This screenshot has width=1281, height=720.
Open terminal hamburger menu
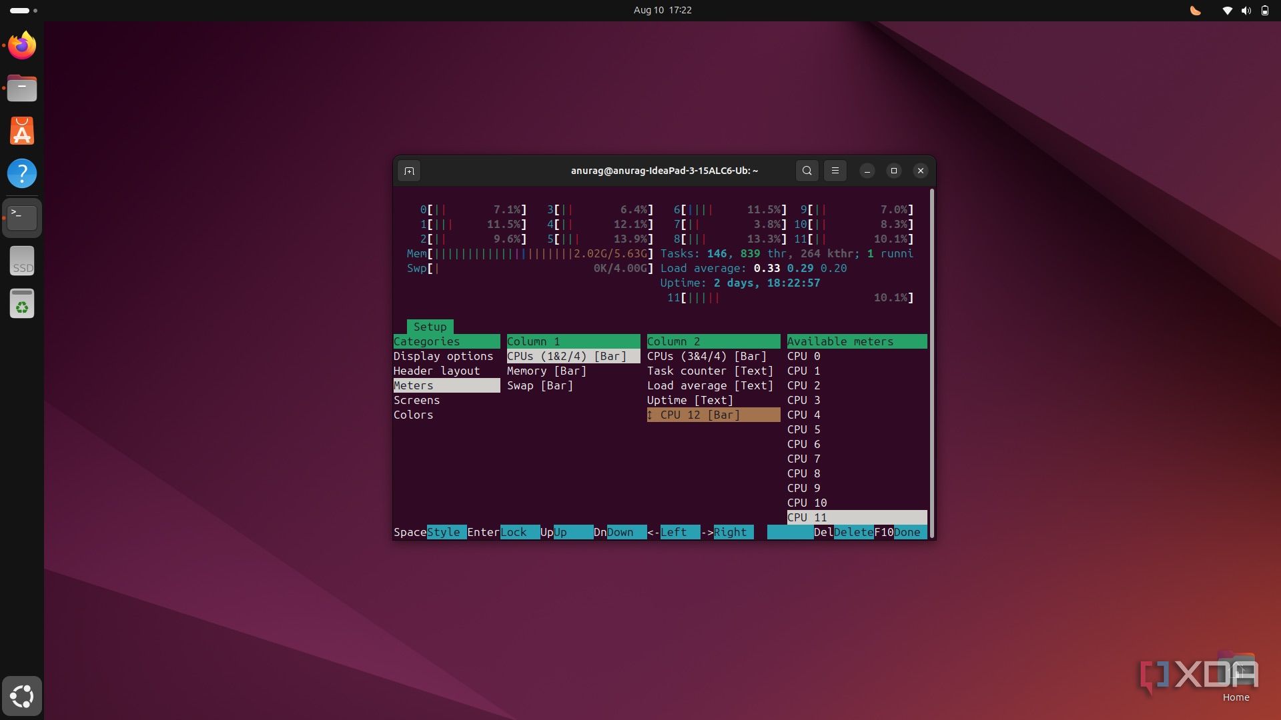tap(835, 171)
